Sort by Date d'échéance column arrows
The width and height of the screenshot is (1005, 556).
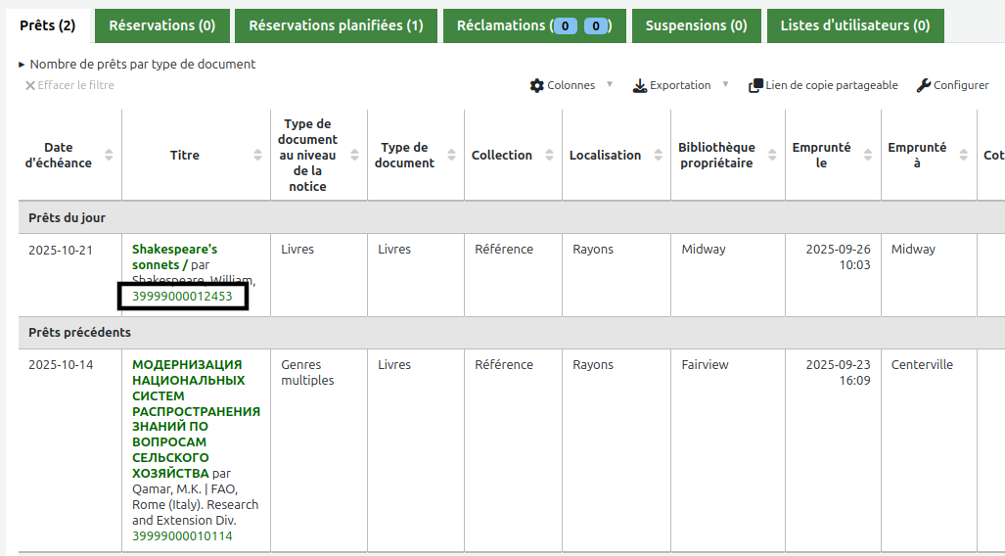(x=109, y=155)
